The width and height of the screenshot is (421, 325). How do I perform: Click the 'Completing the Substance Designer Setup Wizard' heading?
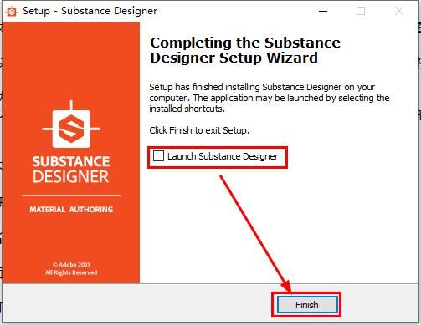coord(245,50)
